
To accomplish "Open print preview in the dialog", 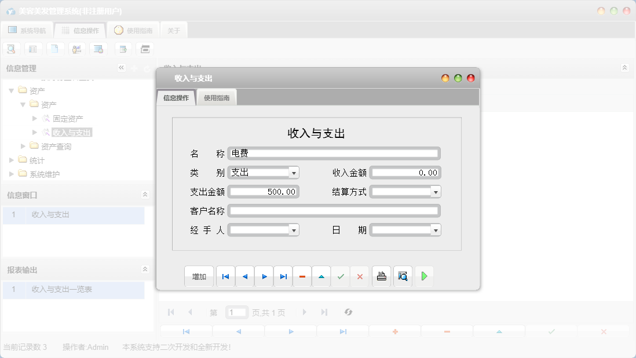I will (x=403, y=276).
